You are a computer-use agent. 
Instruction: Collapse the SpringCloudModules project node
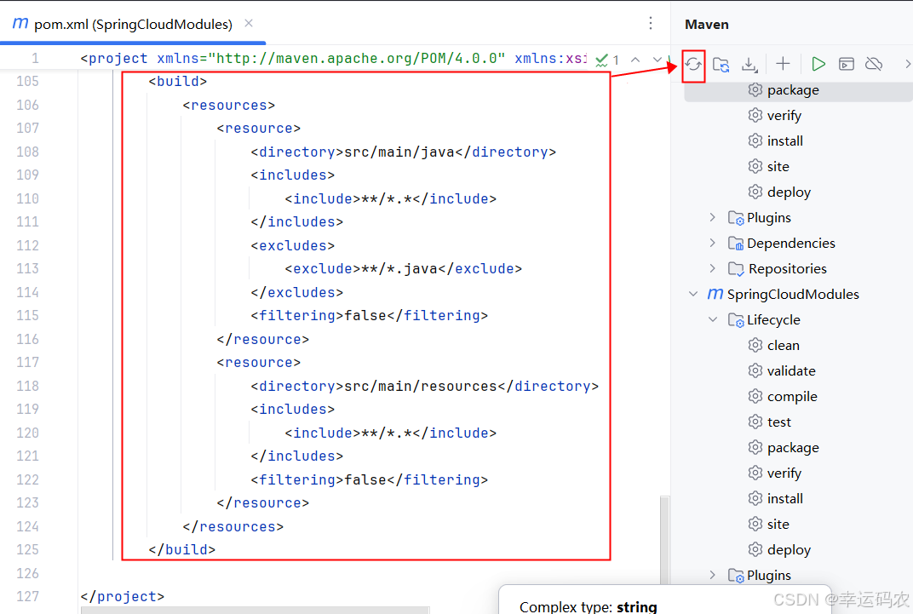tap(692, 293)
